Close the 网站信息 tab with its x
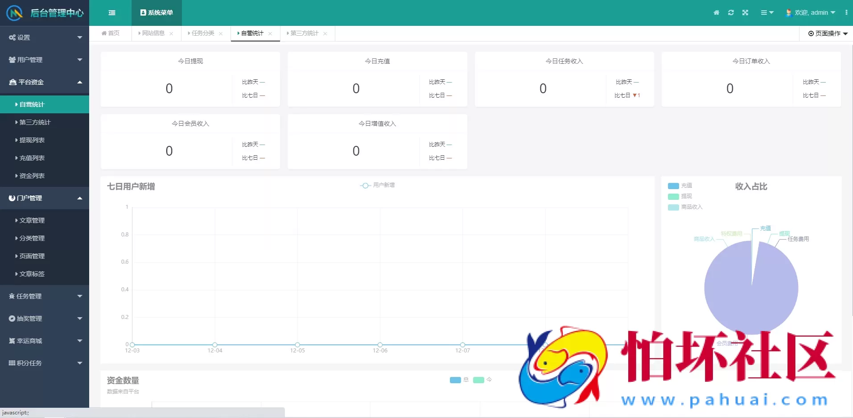The width and height of the screenshot is (853, 418). [x=171, y=33]
